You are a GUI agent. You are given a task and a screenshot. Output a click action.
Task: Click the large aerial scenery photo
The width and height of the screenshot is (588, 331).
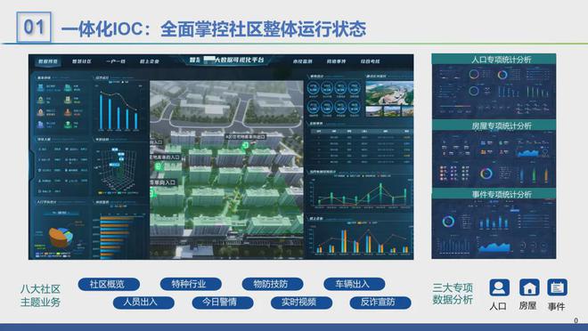(x=389, y=93)
